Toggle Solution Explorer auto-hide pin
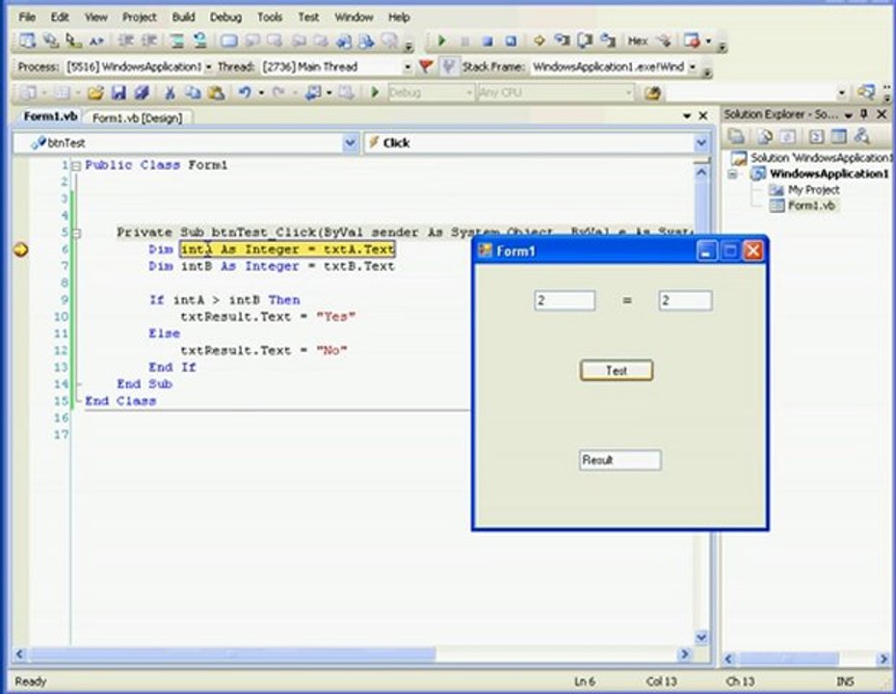 (x=864, y=115)
